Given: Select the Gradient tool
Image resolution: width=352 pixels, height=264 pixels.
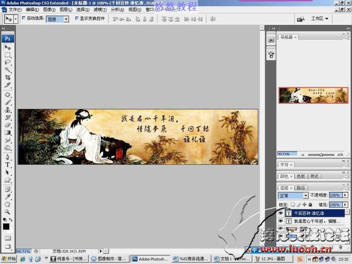Looking at the screenshot, I should tap(7, 132).
